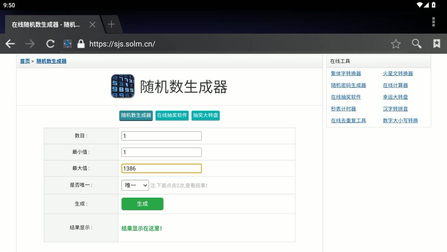
Task: Close the 在线随机数生成器 tab
Action: (x=92, y=24)
